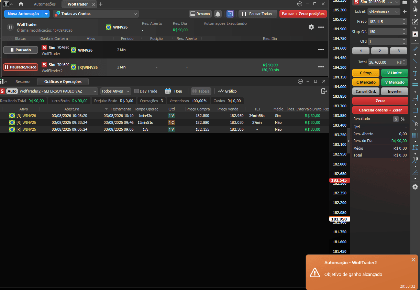The height and width of the screenshot is (290, 420).
Task: Switch to the Resumo tab in the lower panel
Action: [22, 82]
